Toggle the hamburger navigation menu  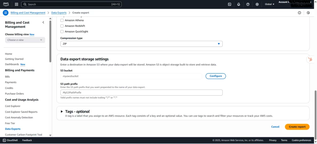[x=5, y=13]
